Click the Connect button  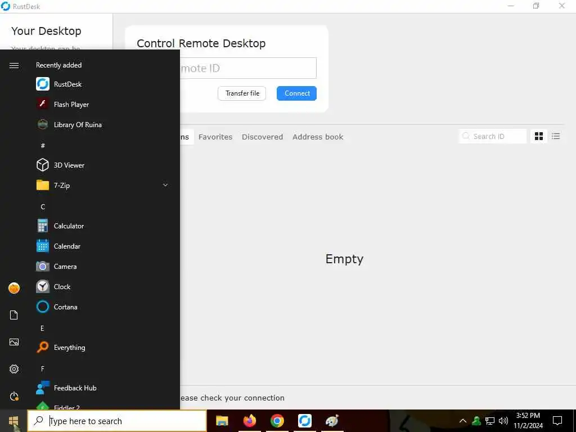pos(297,93)
